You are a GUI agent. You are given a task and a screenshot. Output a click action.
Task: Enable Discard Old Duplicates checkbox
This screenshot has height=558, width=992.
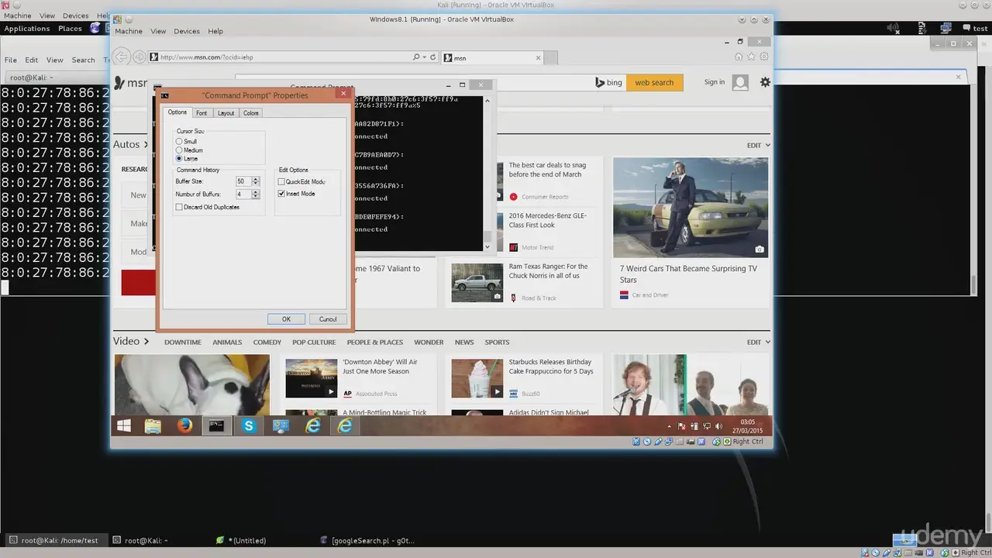tap(179, 207)
